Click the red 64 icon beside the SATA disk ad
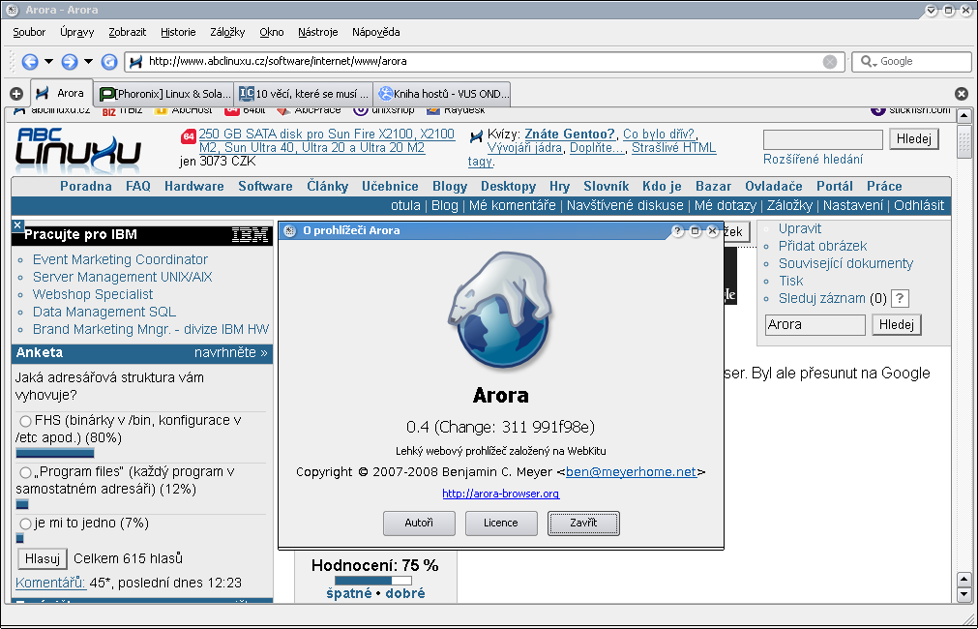This screenshot has height=629, width=978. point(189,136)
